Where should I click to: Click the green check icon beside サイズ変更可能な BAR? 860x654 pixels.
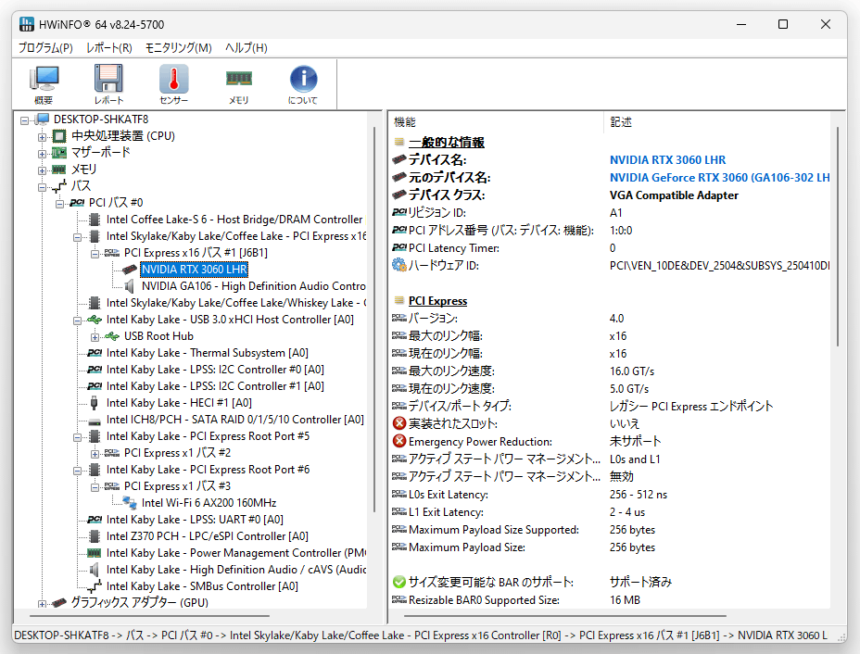pos(399,582)
